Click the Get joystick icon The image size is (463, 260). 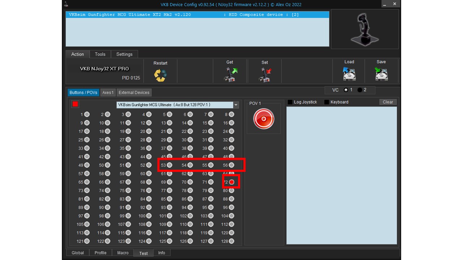point(230,75)
